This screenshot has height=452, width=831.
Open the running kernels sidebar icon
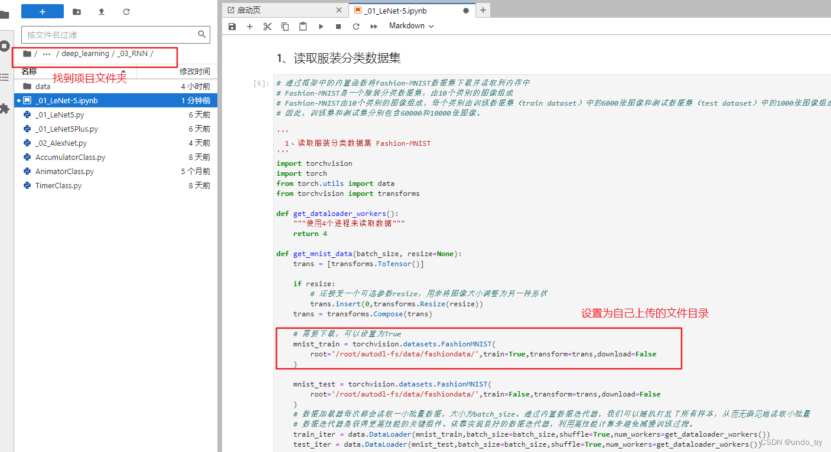[5, 46]
